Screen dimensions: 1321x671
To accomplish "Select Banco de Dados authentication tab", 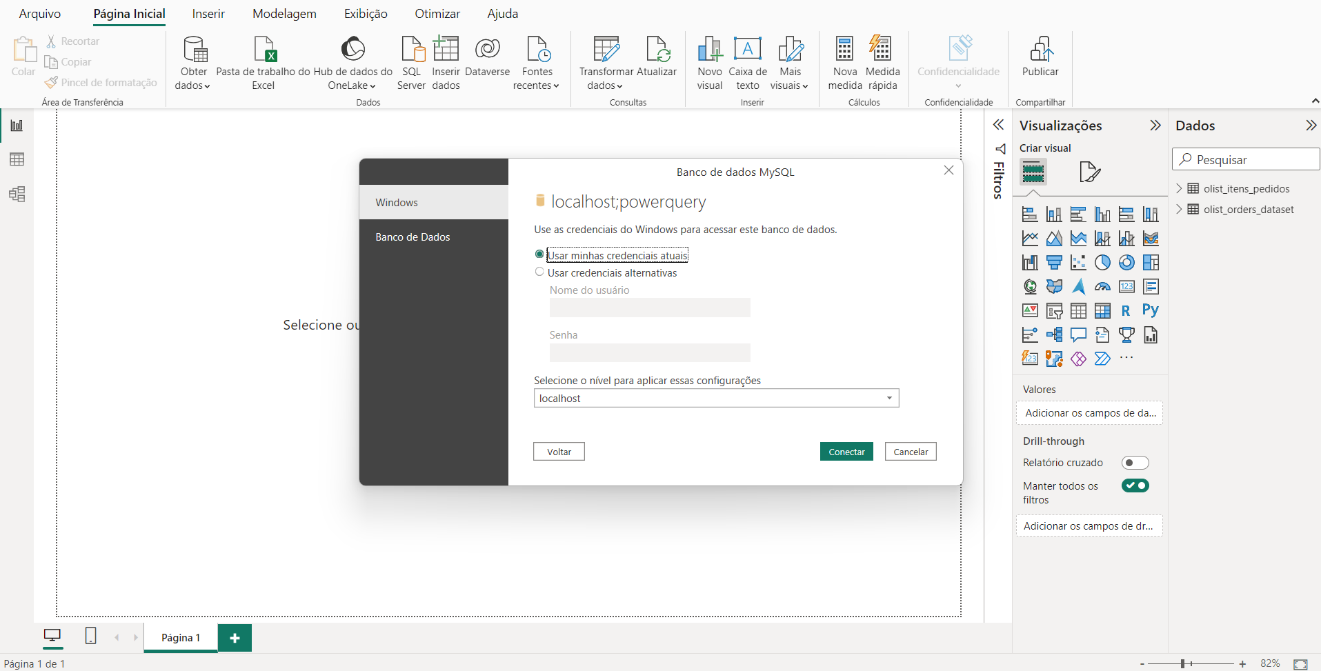I will tap(434, 237).
